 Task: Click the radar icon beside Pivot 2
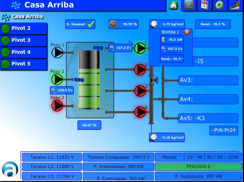coord(5,28)
